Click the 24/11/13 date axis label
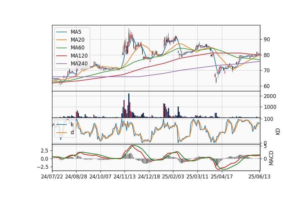This screenshot has width=289, height=208. tap(125, 177)
